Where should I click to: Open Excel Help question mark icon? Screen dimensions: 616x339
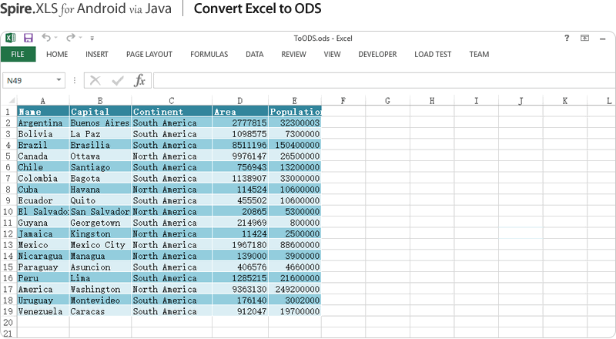tap(567, 38)
